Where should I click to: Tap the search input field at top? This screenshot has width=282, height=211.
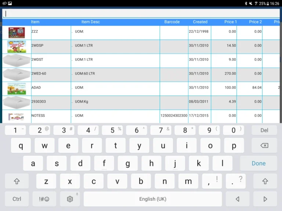coord(141,14)
